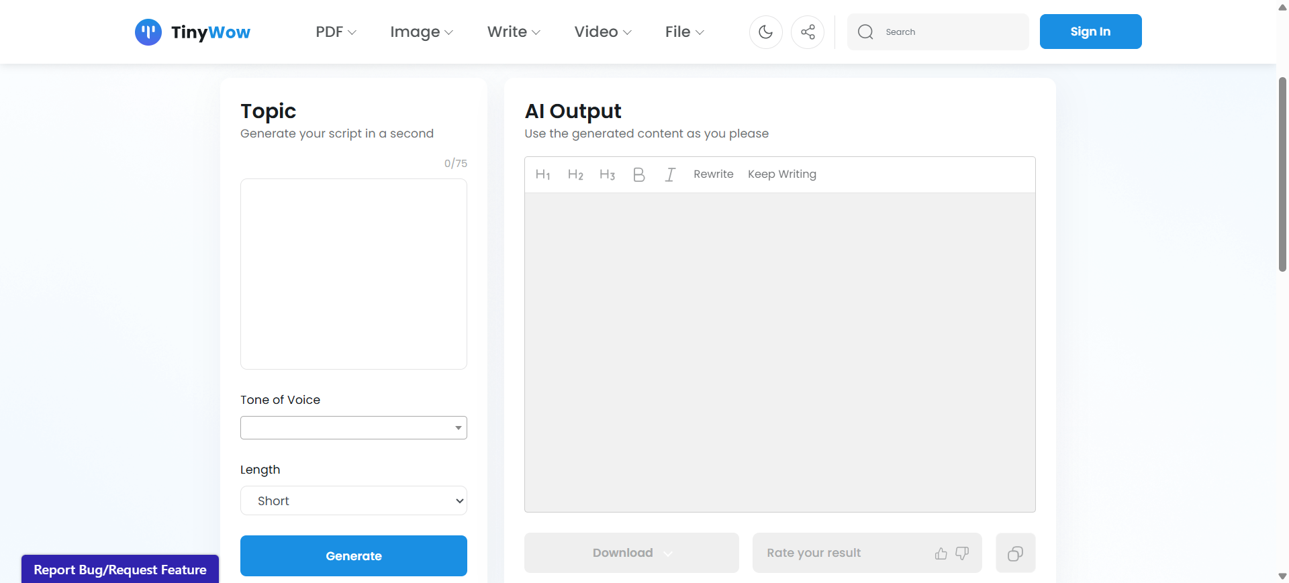The image size is (1289, 583).
Task: Click the Sign In button
Action: click(1090, 32)
